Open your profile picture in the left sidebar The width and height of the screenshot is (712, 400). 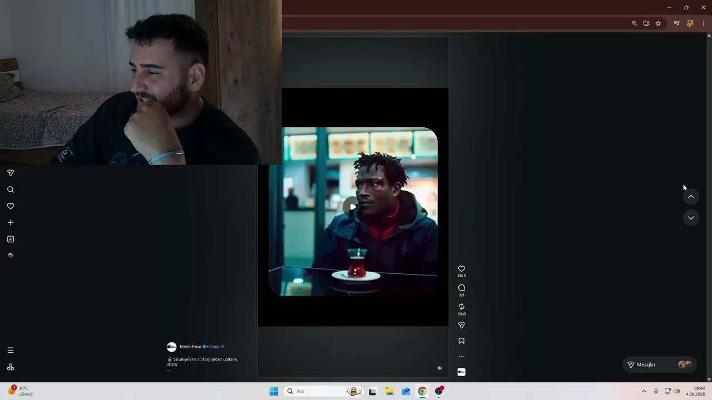coord(11,256)
